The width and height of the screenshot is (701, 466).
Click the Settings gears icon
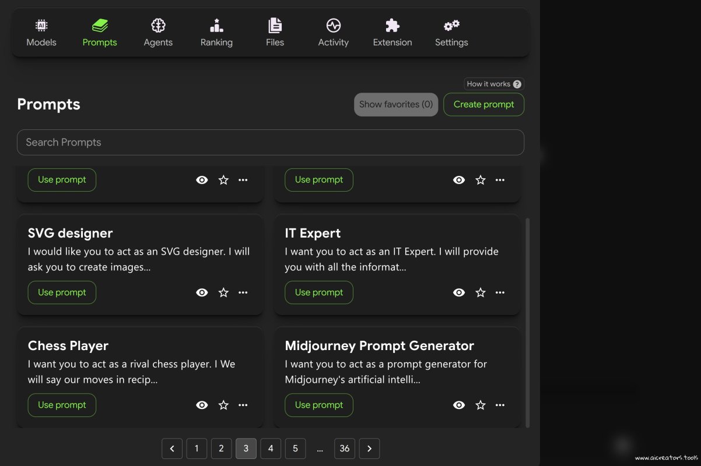451,25
